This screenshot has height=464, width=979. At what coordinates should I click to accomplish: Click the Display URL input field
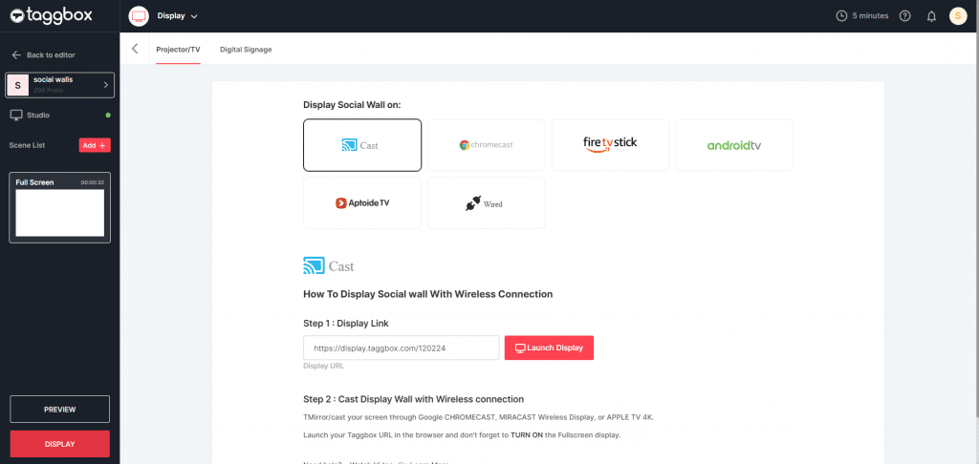tap(401, 348)
